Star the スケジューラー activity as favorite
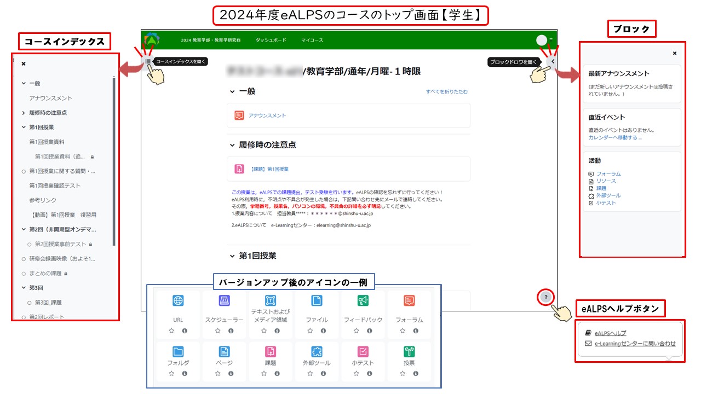The height and width of the screenshot is (394, 701). tap(217, 331)
